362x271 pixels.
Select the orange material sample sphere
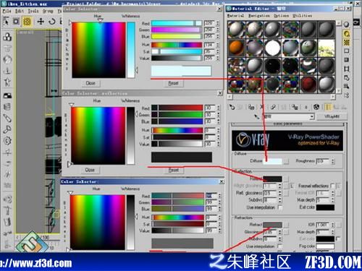pyautogui.click(x=236, y=48)
